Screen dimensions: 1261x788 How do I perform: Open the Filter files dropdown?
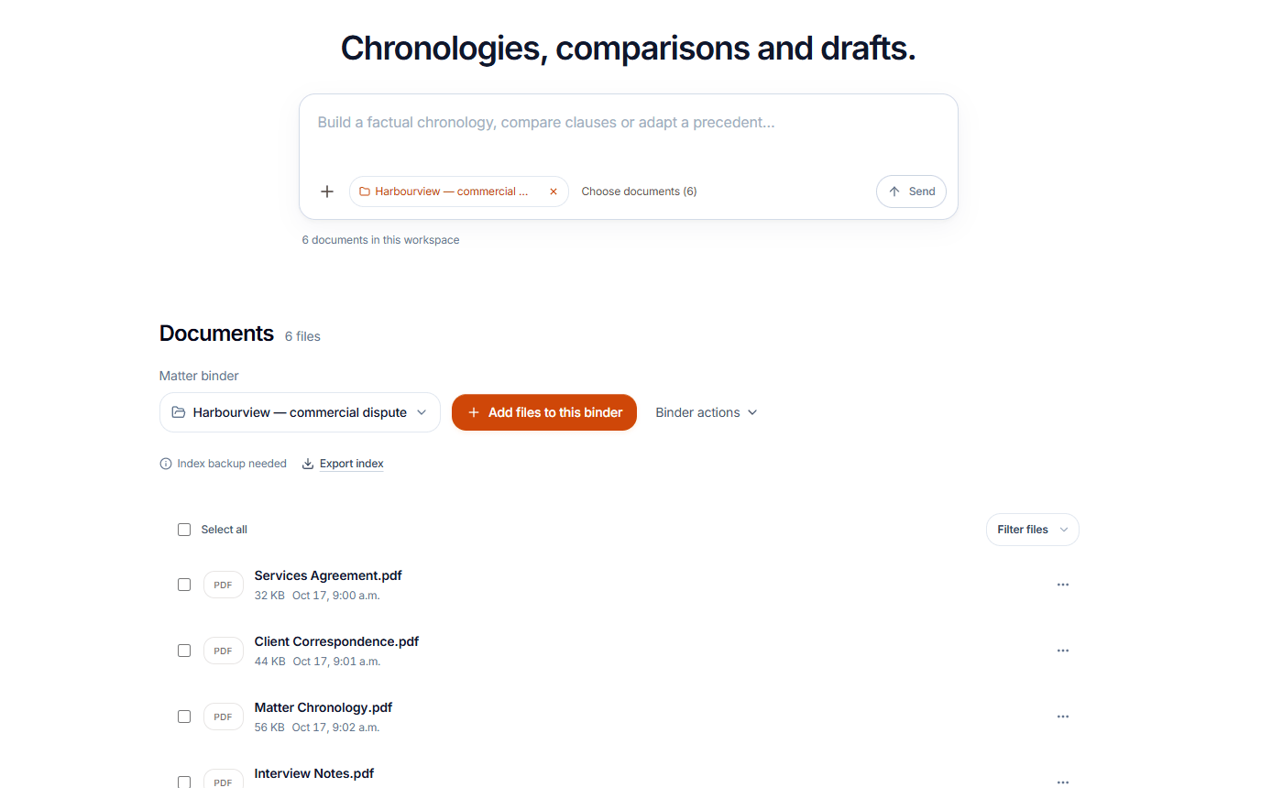tap(1033, 530)
